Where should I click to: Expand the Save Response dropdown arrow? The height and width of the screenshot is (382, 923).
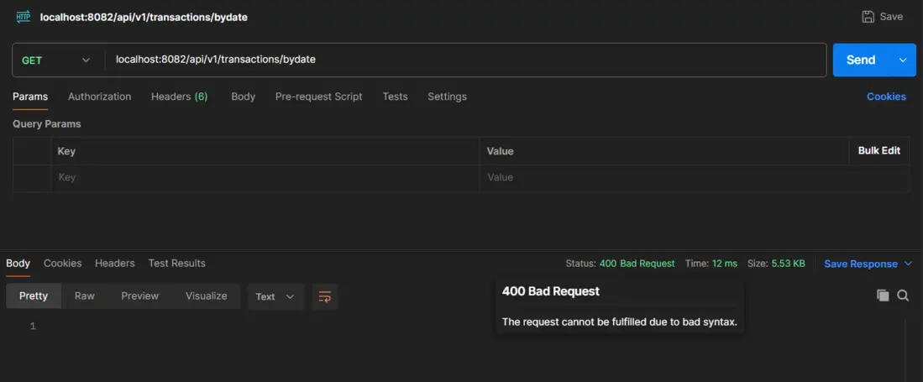[x=907, y=264]
